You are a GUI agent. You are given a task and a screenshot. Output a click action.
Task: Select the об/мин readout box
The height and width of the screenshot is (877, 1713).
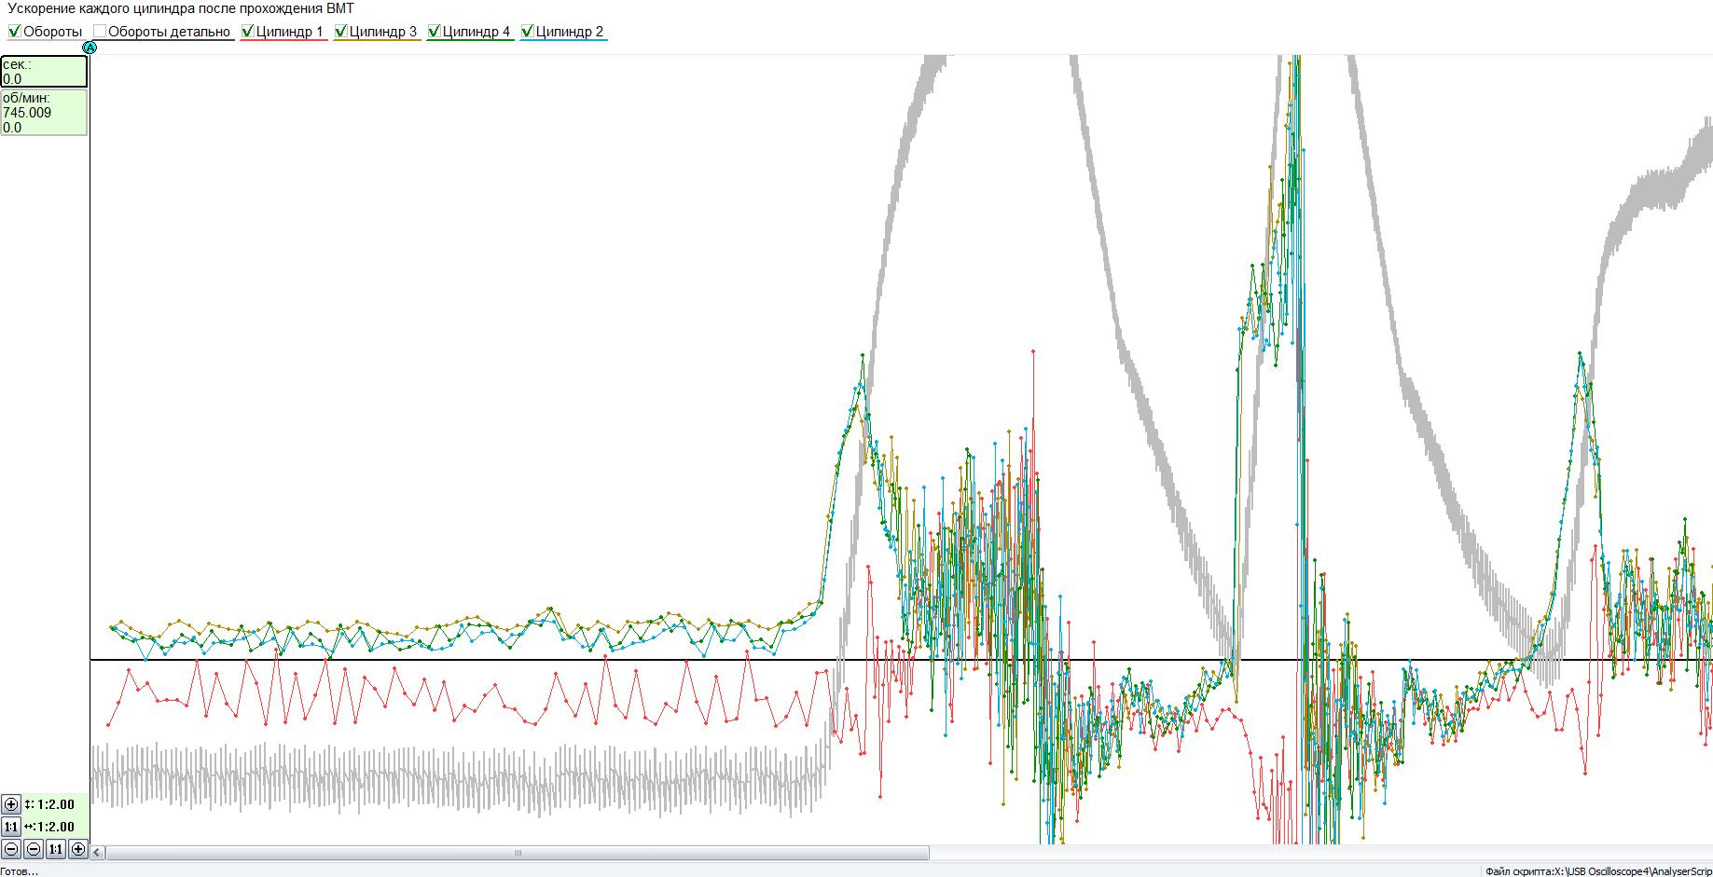point(44,113)
